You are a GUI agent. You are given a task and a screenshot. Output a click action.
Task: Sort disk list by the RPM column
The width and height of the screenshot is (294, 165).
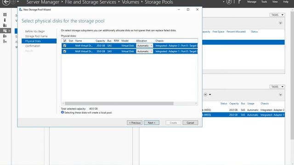click(116, 41)
